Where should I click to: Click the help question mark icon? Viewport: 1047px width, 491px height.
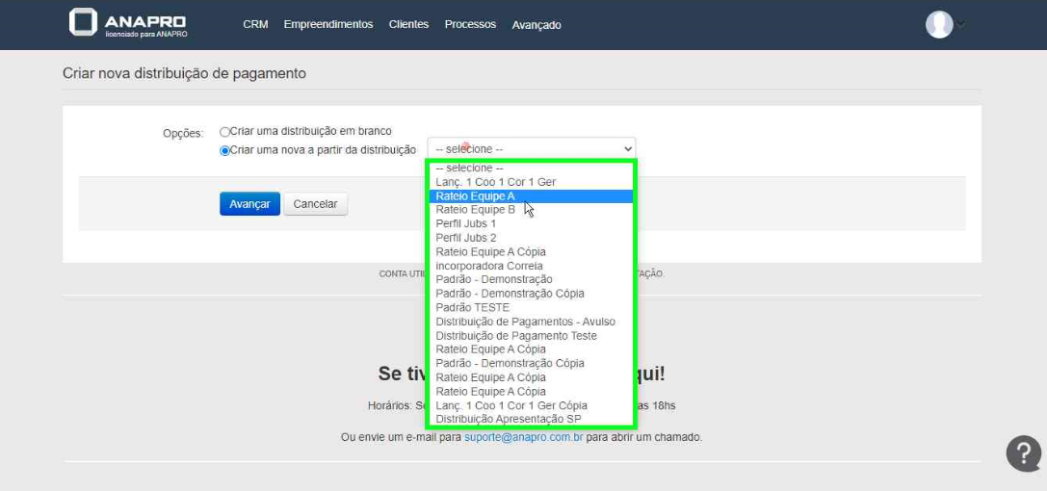pyautogui.click(x=1023, y=453)
